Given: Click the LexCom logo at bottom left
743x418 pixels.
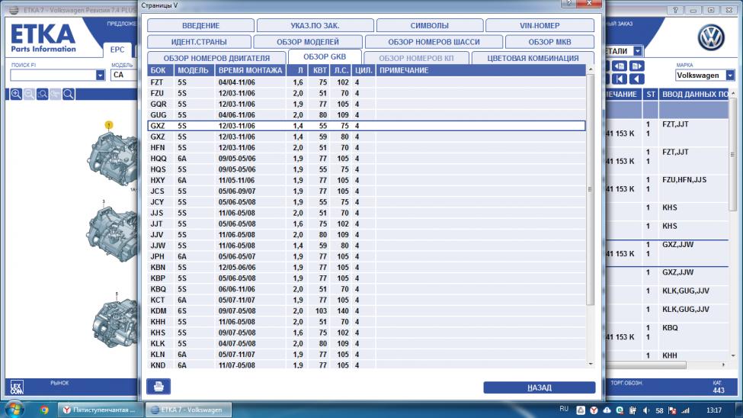Looking at the screenshot, I should pos(17,387).
